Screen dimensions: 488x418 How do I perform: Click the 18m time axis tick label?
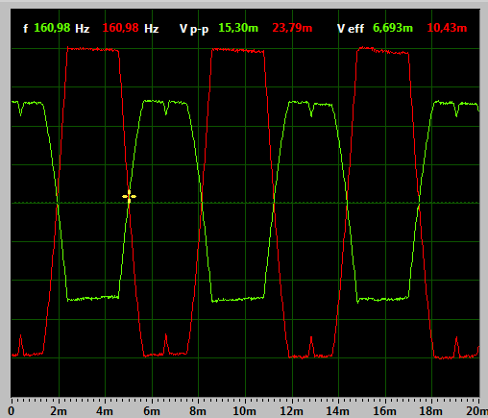[x=431, y=411]
